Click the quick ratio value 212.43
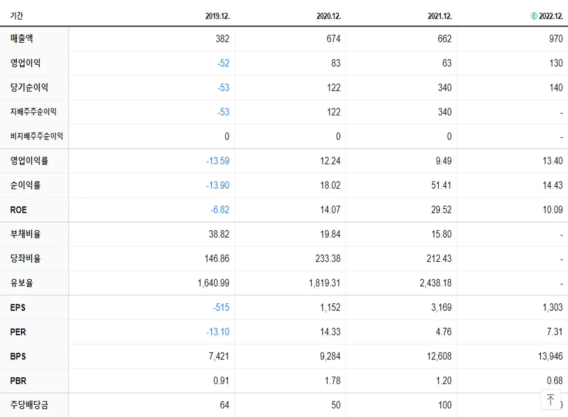This screenshot has height=417, width=568. click(439, 258)
